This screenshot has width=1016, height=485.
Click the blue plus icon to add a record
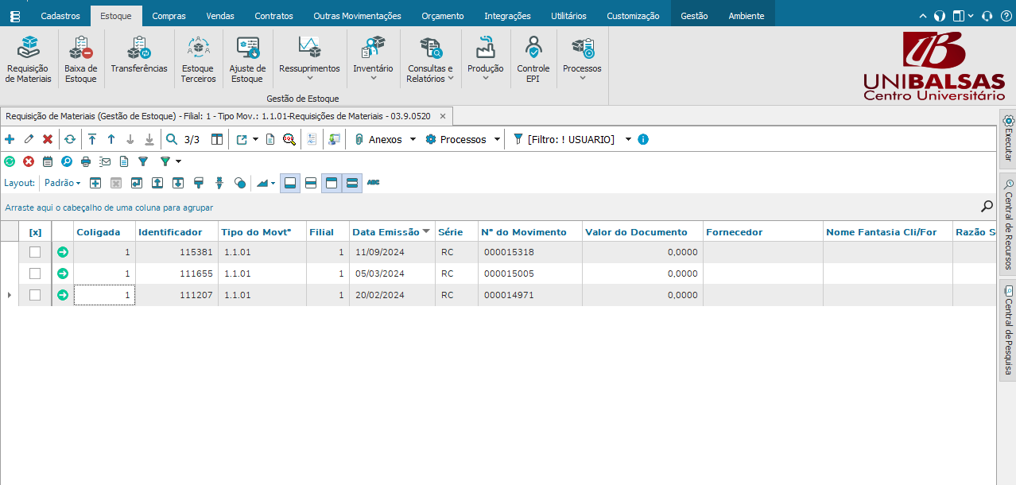10,139
